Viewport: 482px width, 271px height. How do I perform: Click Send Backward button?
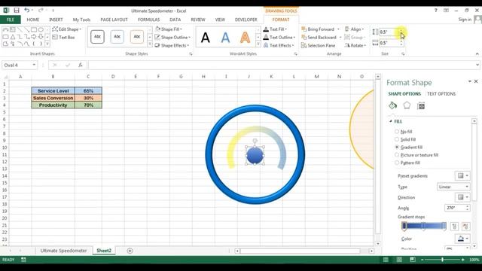[x=322, y=37]
